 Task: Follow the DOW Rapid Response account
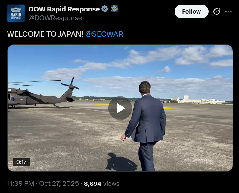click(x=191, y=11)
